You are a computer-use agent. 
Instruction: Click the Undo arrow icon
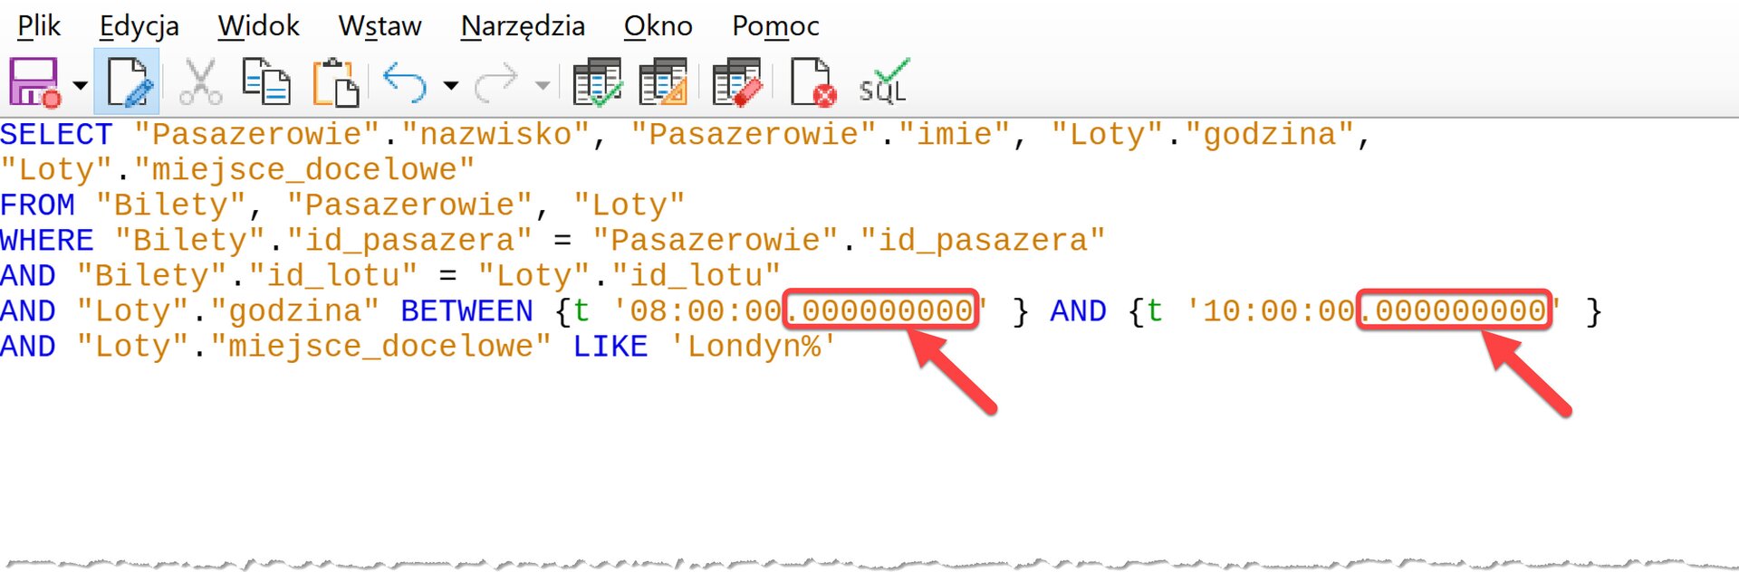(405, 83)
